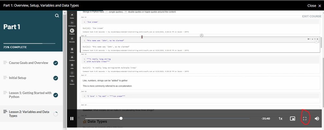Toggle Course Goals and Overview completion checkmark
324x130 pixels.
pyautogui.click(x=55, y=63)
